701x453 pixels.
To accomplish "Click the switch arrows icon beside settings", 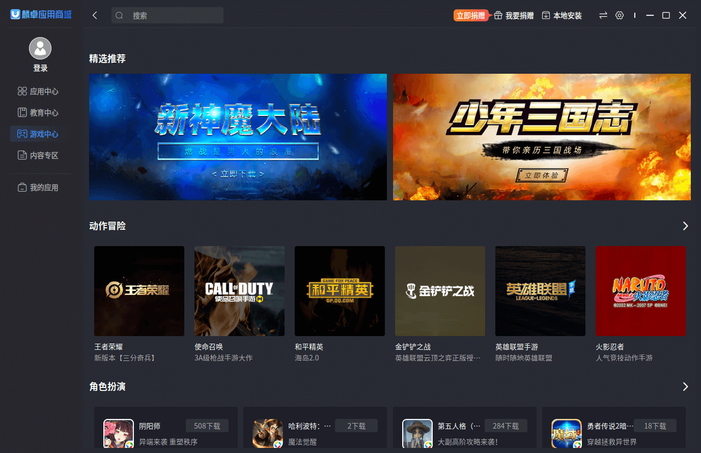I will [603, 15].
